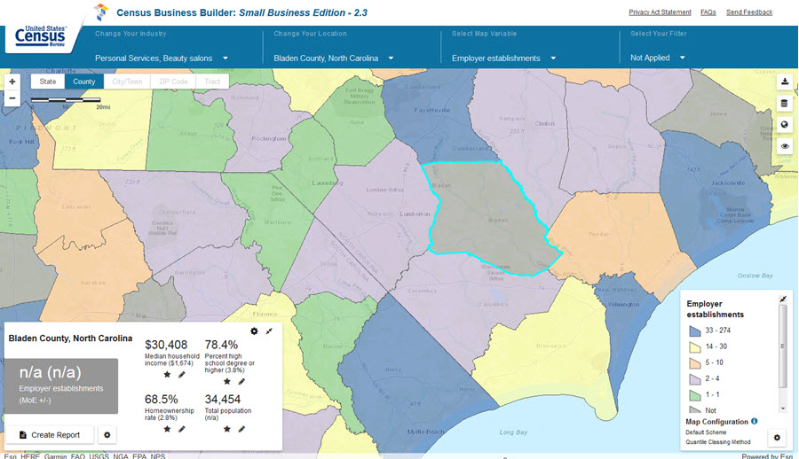Screen dimensions: 799x459
Task: Click the Jacksonville label on the map
Action: pos(728,183)
